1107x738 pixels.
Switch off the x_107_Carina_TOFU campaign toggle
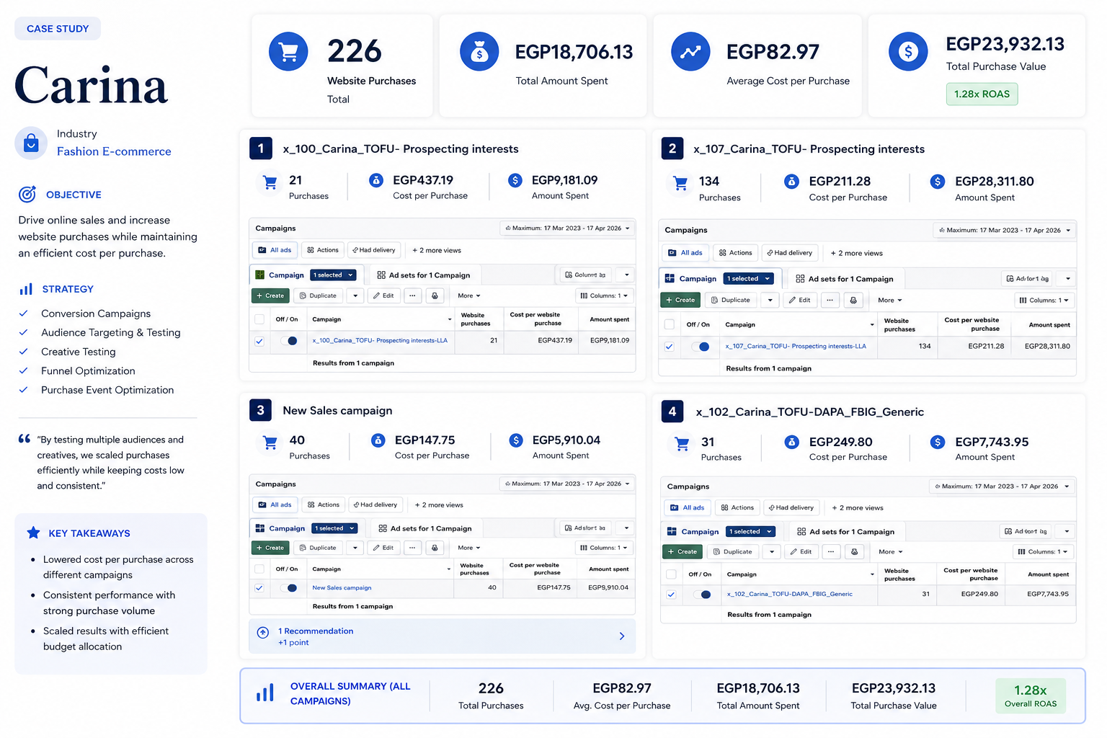pyautogui.click(x=701, y=347)
